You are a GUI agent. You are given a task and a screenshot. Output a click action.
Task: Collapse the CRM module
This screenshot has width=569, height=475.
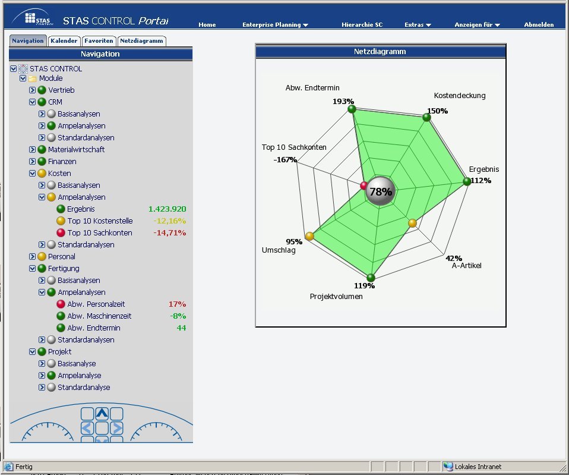coord(32,102)
